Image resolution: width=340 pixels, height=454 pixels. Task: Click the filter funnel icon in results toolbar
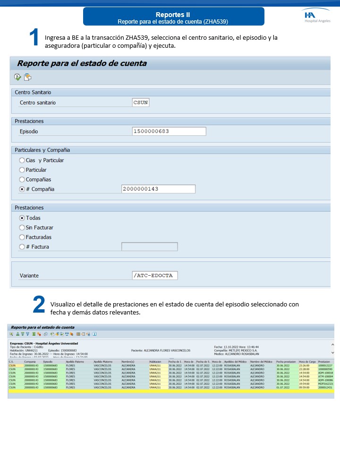pyautogui.click(x=28, y=334)
